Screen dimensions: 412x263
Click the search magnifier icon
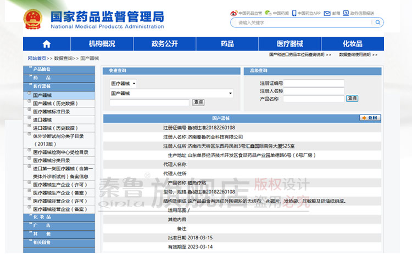(377, 22)
